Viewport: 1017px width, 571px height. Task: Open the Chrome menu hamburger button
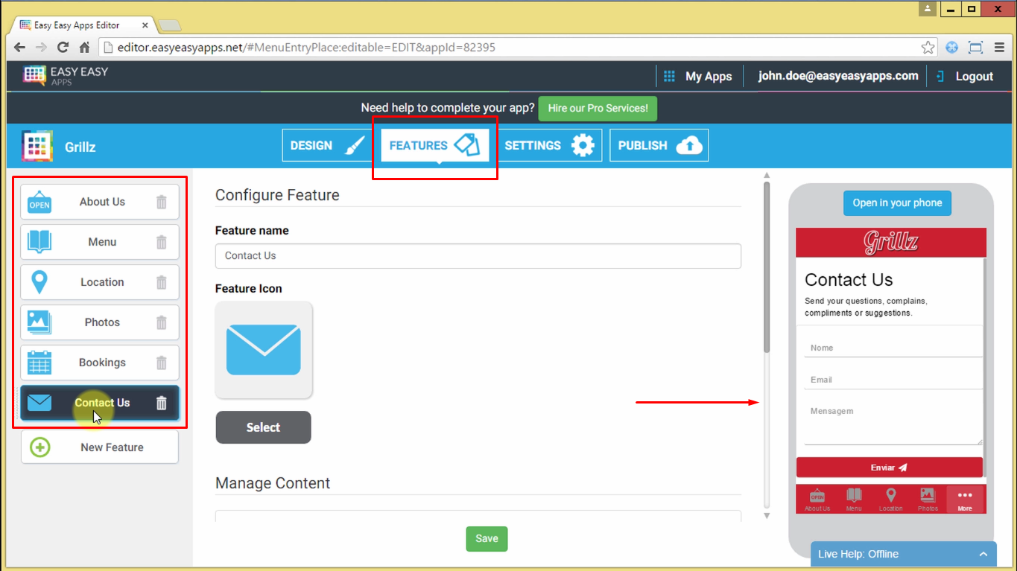(x=999, y=48)
